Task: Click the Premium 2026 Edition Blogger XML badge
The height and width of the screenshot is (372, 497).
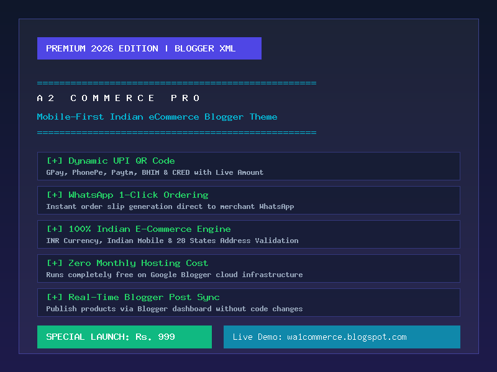Action: click(149, 48)
